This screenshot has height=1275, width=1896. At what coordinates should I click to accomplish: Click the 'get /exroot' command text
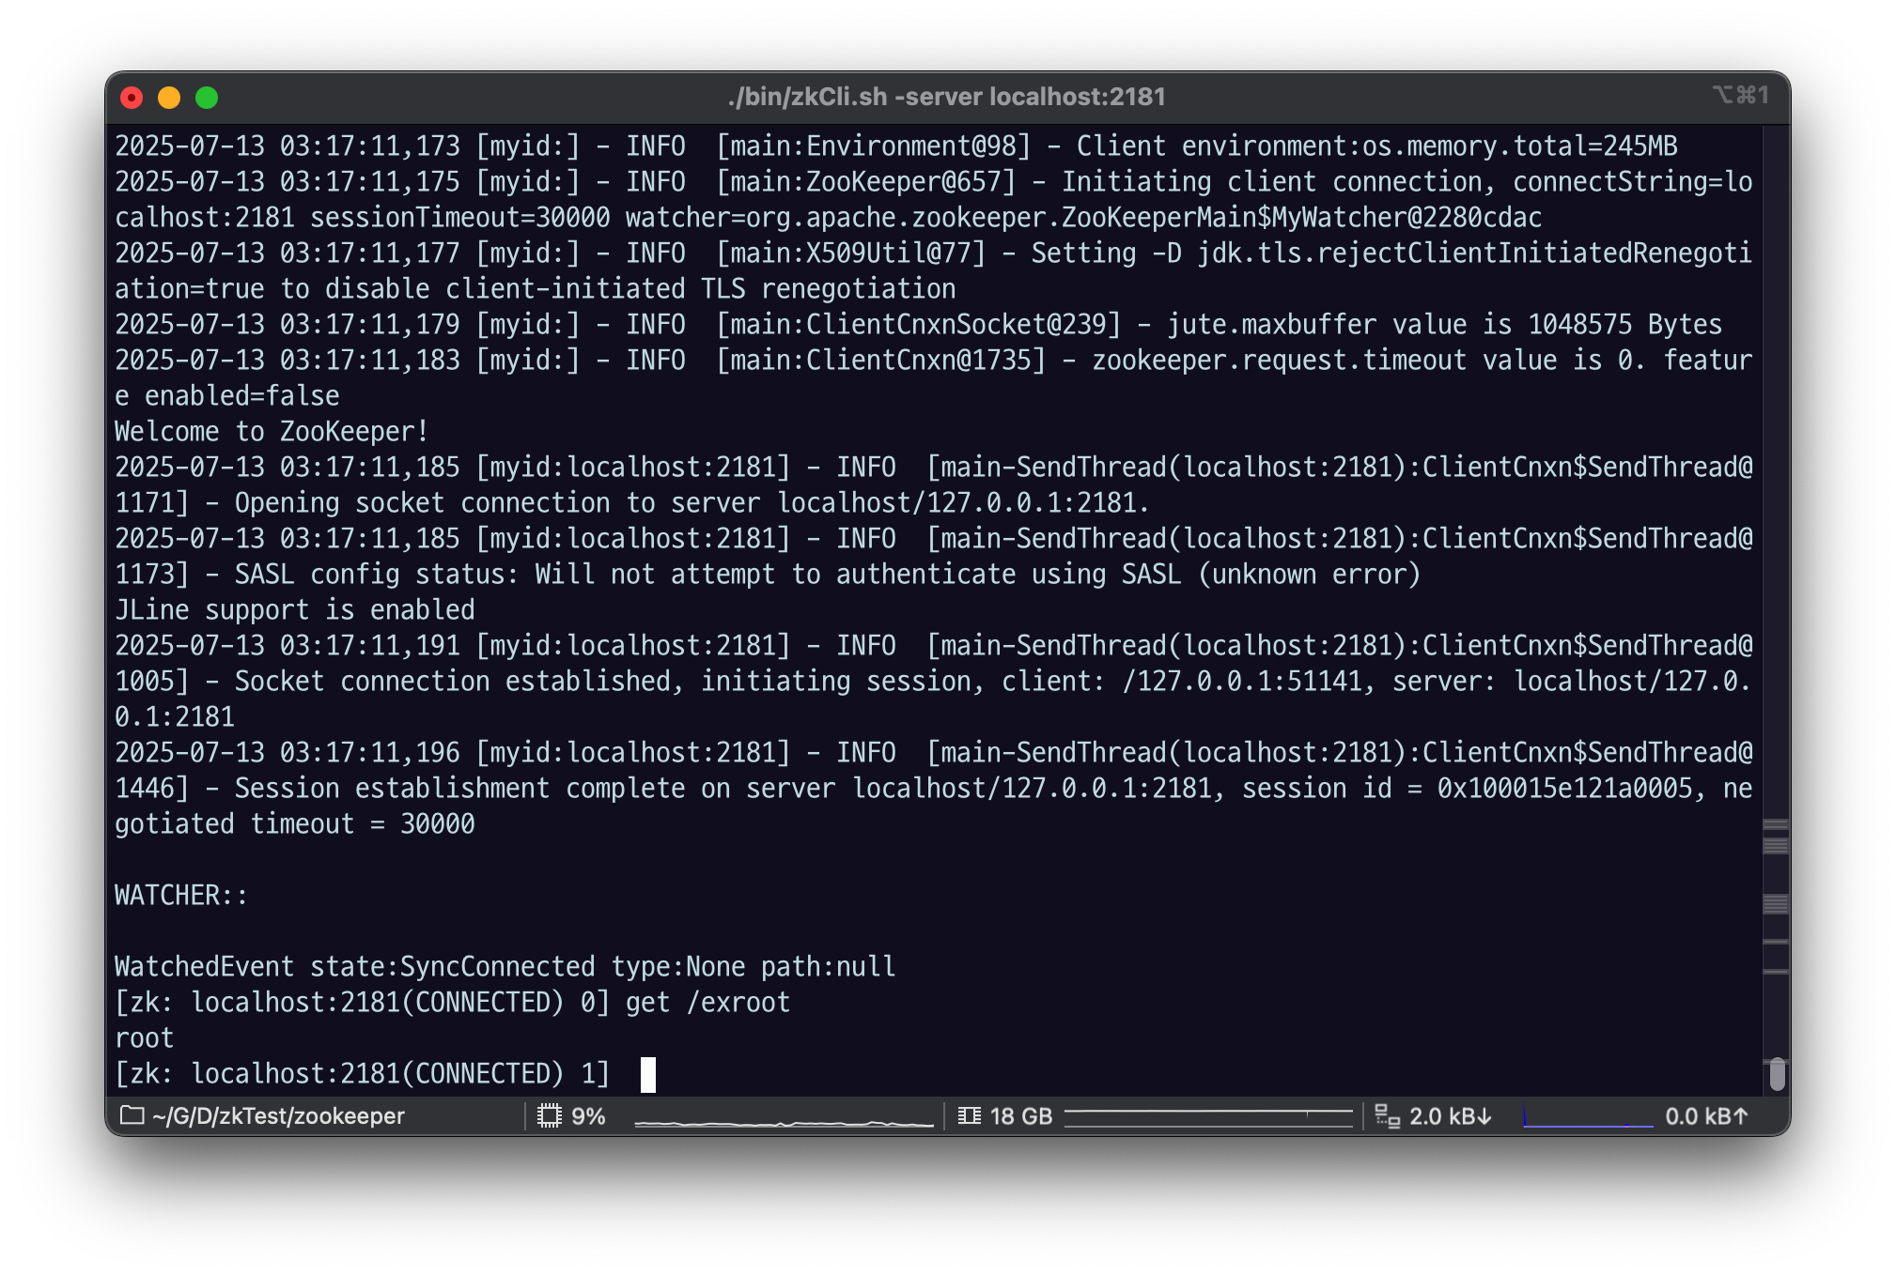(x=707, y=1002)
